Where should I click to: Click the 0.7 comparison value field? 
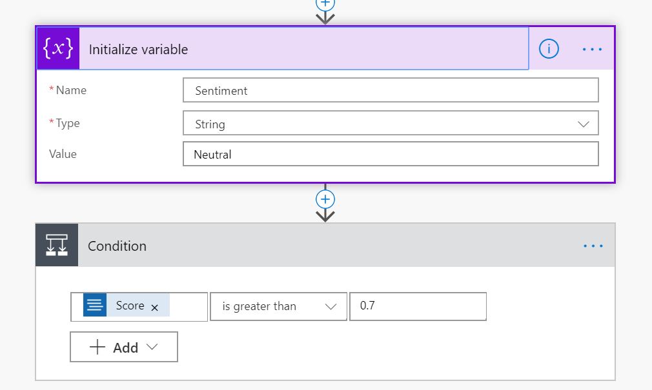[418, 306]
